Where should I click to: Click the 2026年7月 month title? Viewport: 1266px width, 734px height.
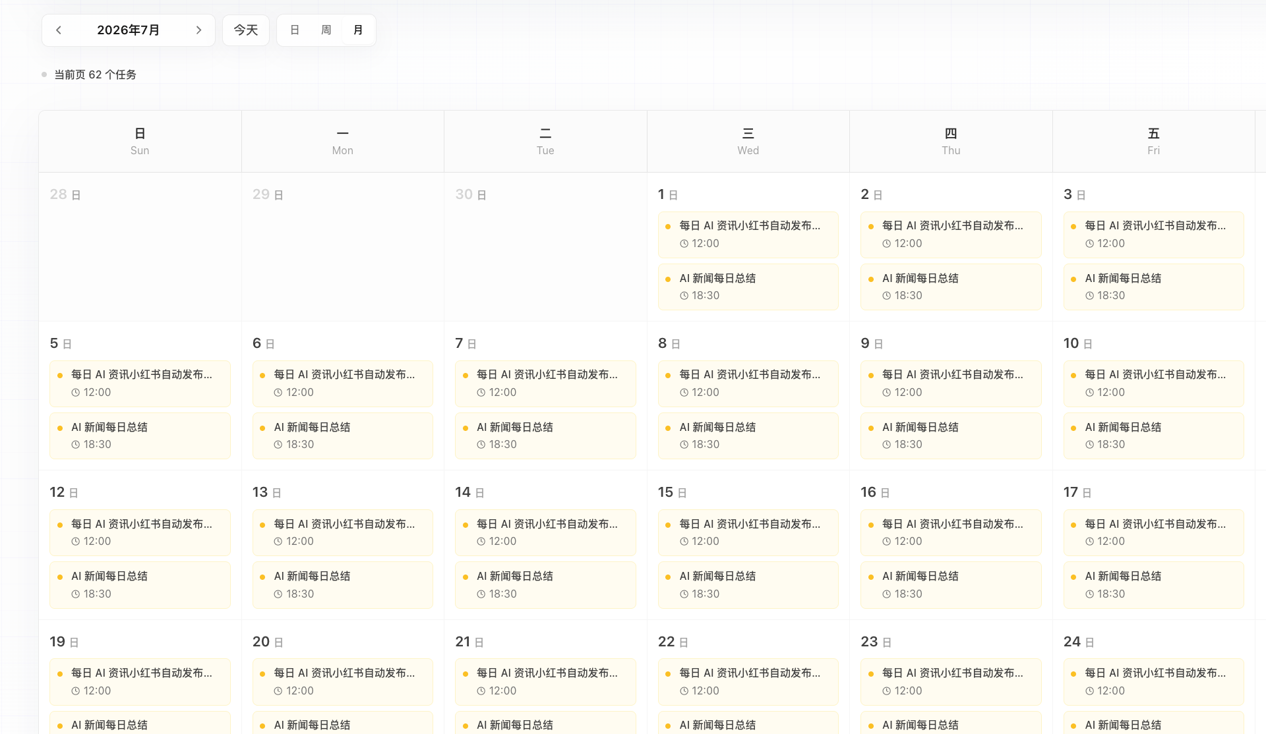pos(129,30)
